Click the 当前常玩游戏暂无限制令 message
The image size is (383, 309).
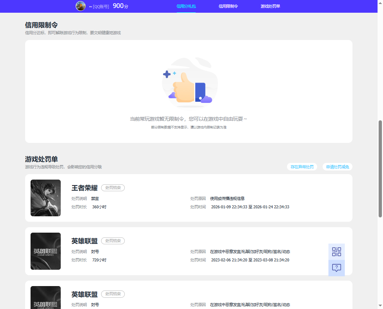click(188, 119)
